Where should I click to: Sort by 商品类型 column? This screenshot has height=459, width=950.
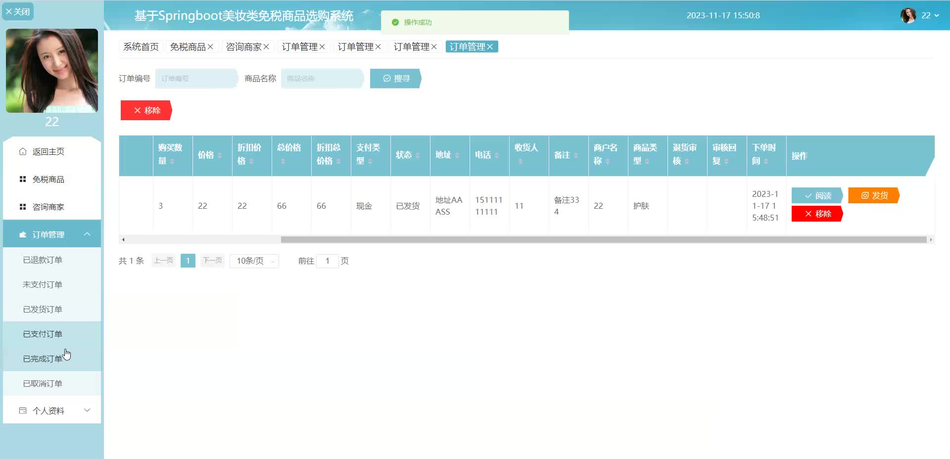click(x=647, y=161)
